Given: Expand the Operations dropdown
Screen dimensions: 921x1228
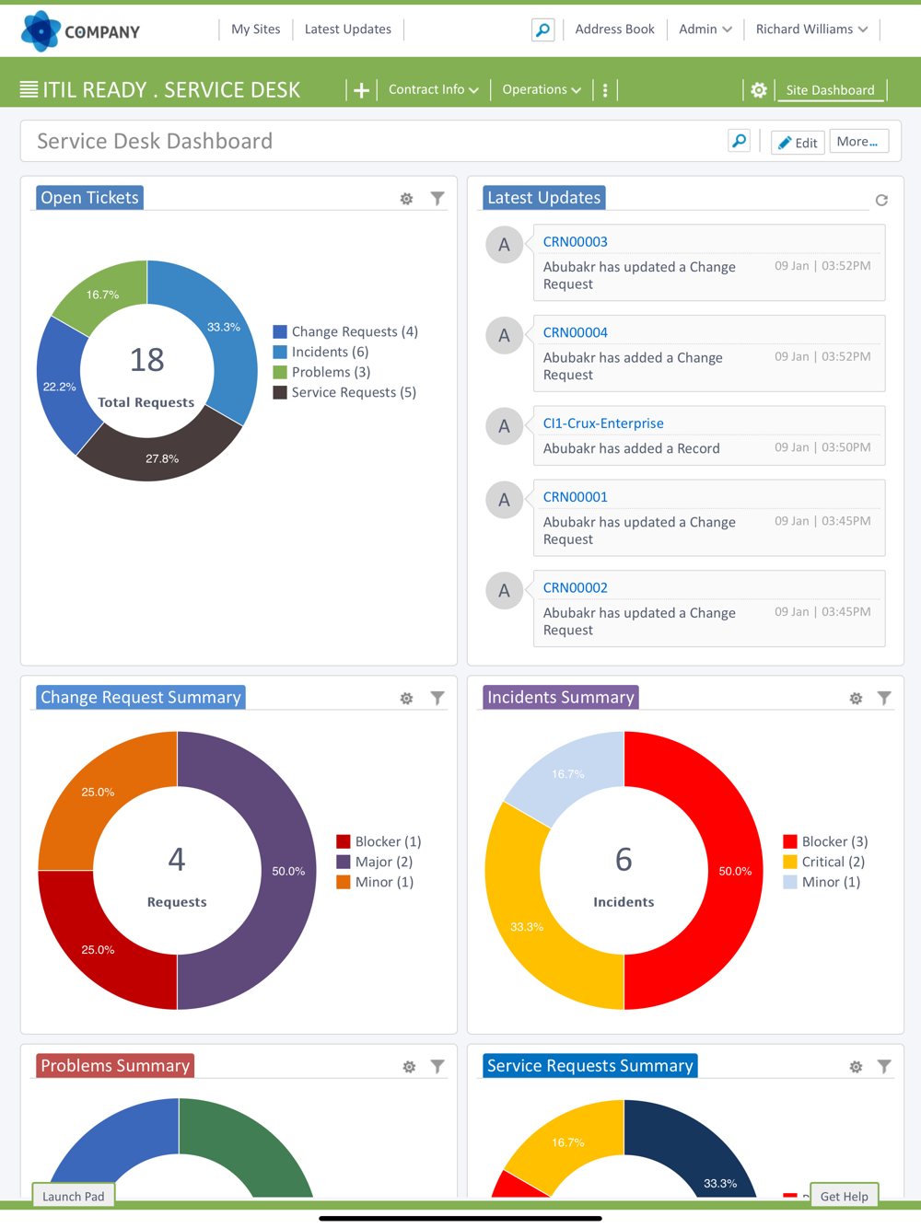Looking at the screenshot, I should coord(542,89).
